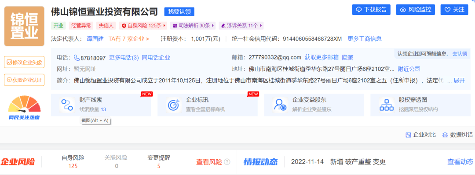The image size is (475, 175).
Task: Expand the 自身风险 125条 tag
Action: click(144, 26)
